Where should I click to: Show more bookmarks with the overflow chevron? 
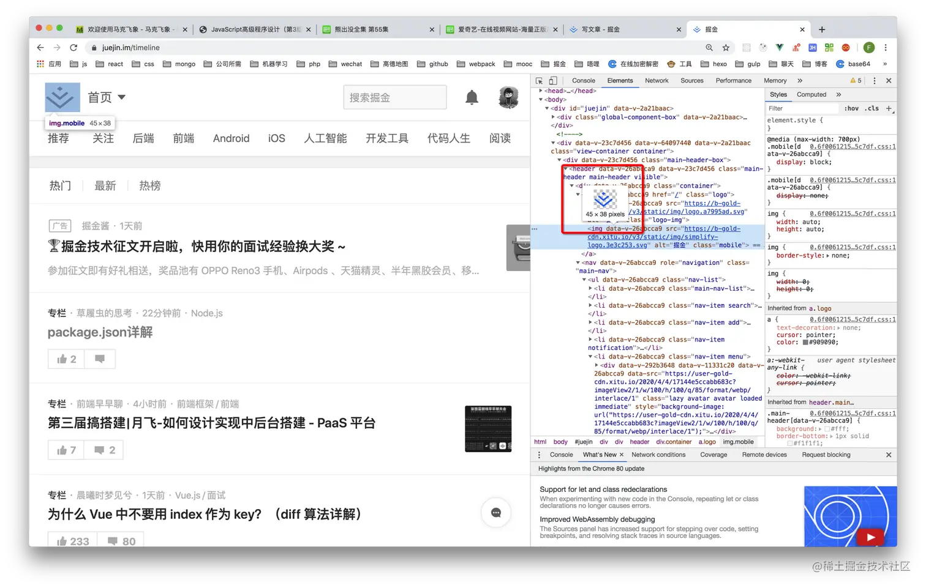click(885, 64)
